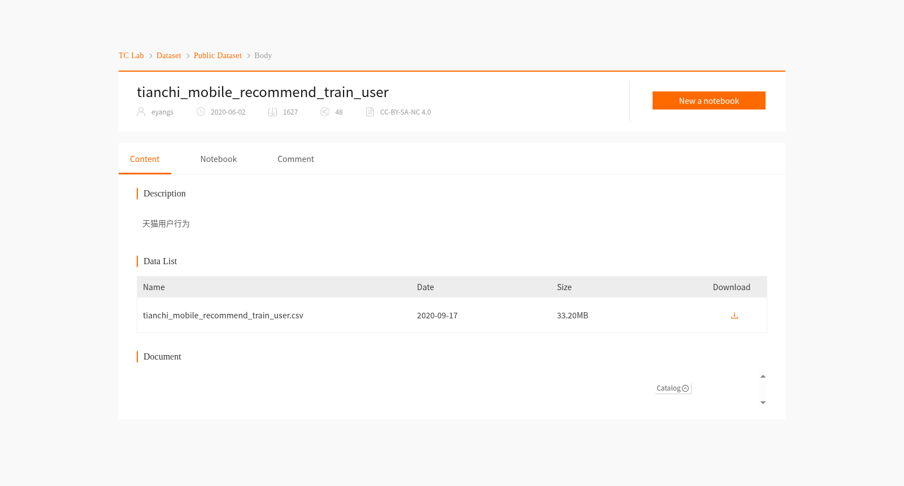Click the New a notebook button
This screenshot has width=904, height=486.
(x=709, y=100)
